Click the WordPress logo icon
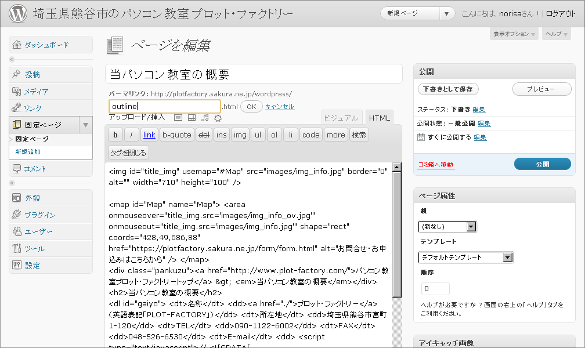The height and width of the screenshot is (348, 585). tap(18, 13)
